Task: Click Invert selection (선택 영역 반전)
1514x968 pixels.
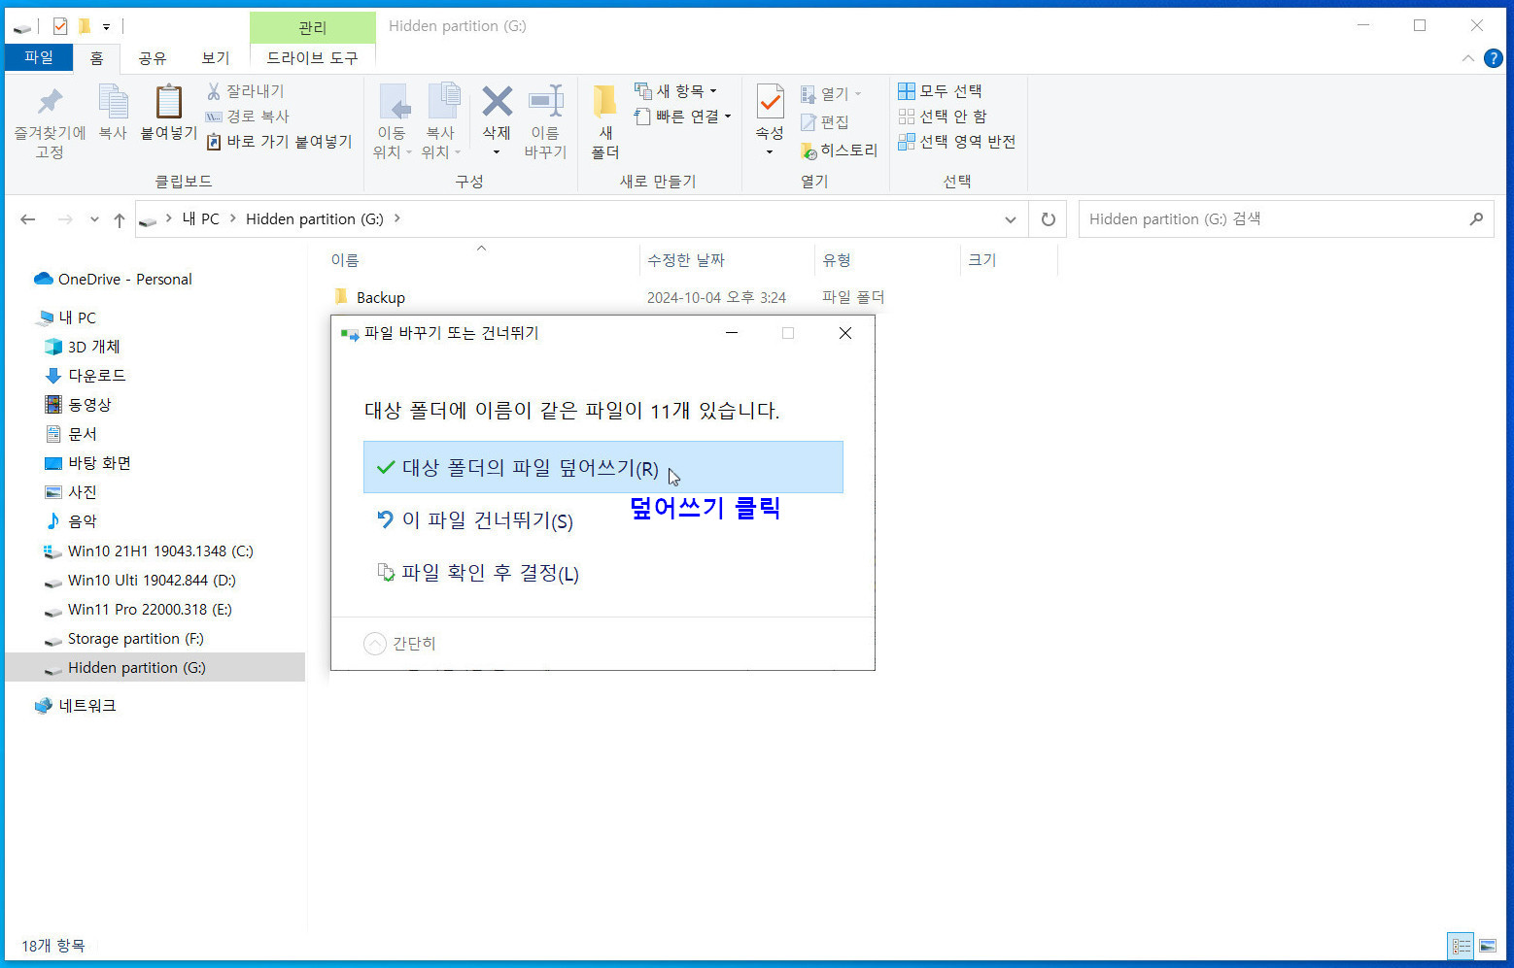Action: click(956, 142)
